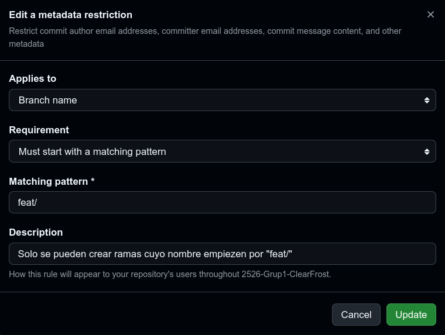
Task: Click into the Description text field
Action: pos(222,254)
